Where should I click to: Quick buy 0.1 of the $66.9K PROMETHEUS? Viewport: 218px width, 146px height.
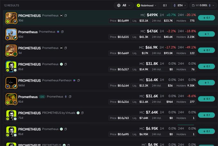point(206,50)
